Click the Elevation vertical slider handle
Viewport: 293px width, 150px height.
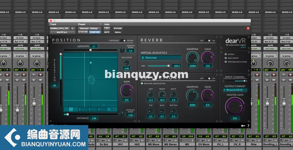[61, 54]
